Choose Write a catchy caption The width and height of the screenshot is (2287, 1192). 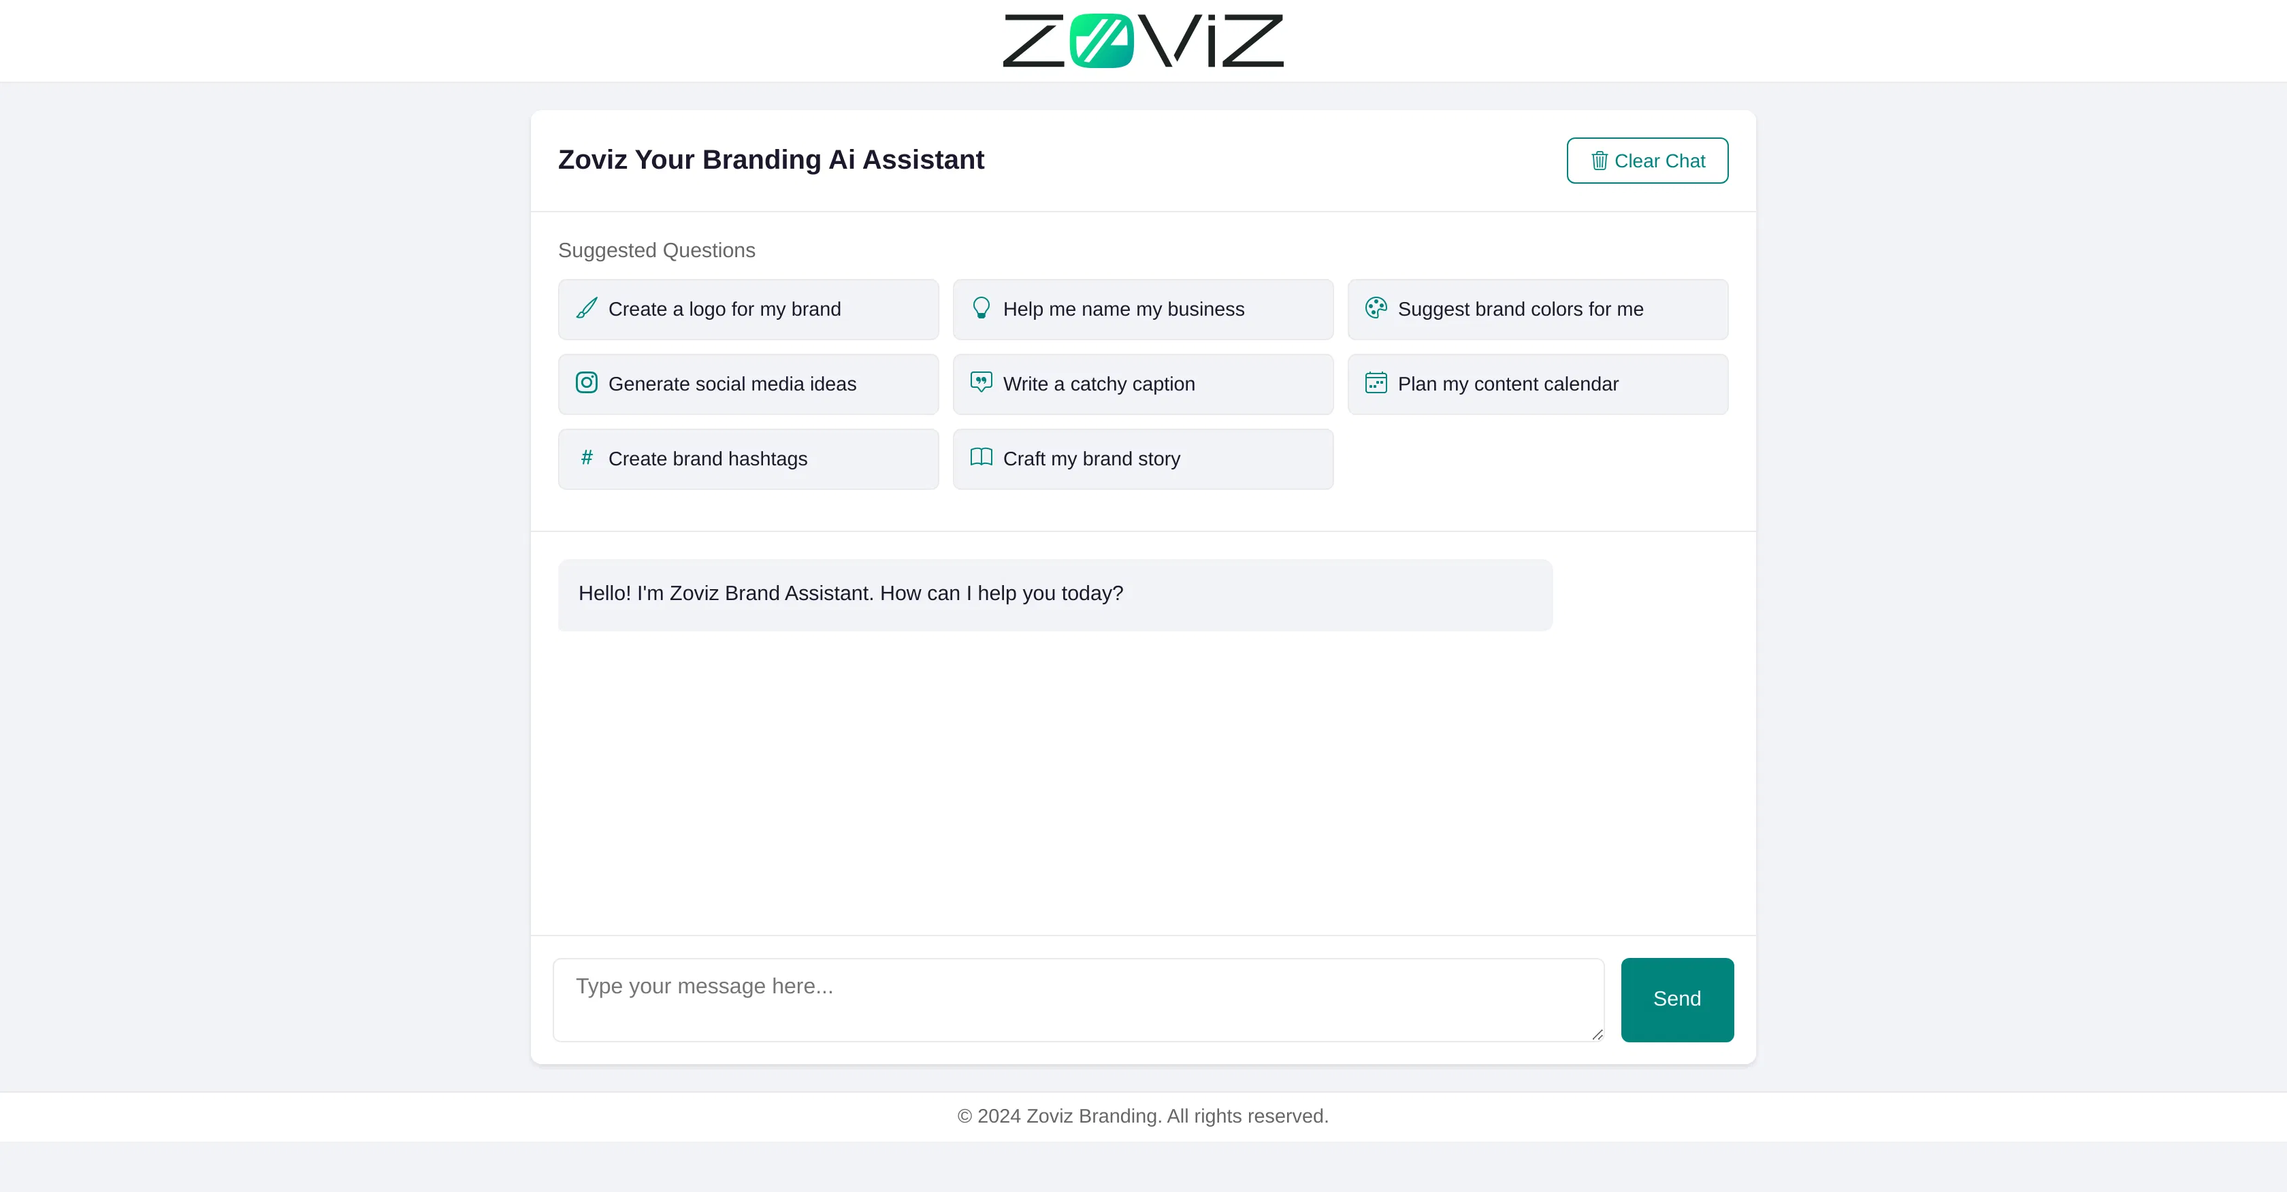[x=1143, y=384]
